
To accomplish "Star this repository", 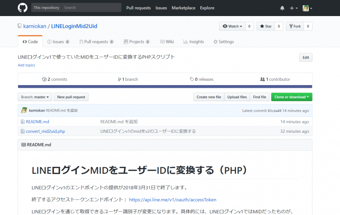I will [266, 26].
